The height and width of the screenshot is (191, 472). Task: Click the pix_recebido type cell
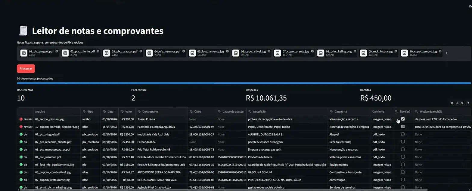pos(91,142)
